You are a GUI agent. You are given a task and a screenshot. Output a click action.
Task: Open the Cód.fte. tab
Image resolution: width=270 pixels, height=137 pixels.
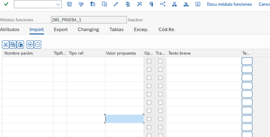167,29
